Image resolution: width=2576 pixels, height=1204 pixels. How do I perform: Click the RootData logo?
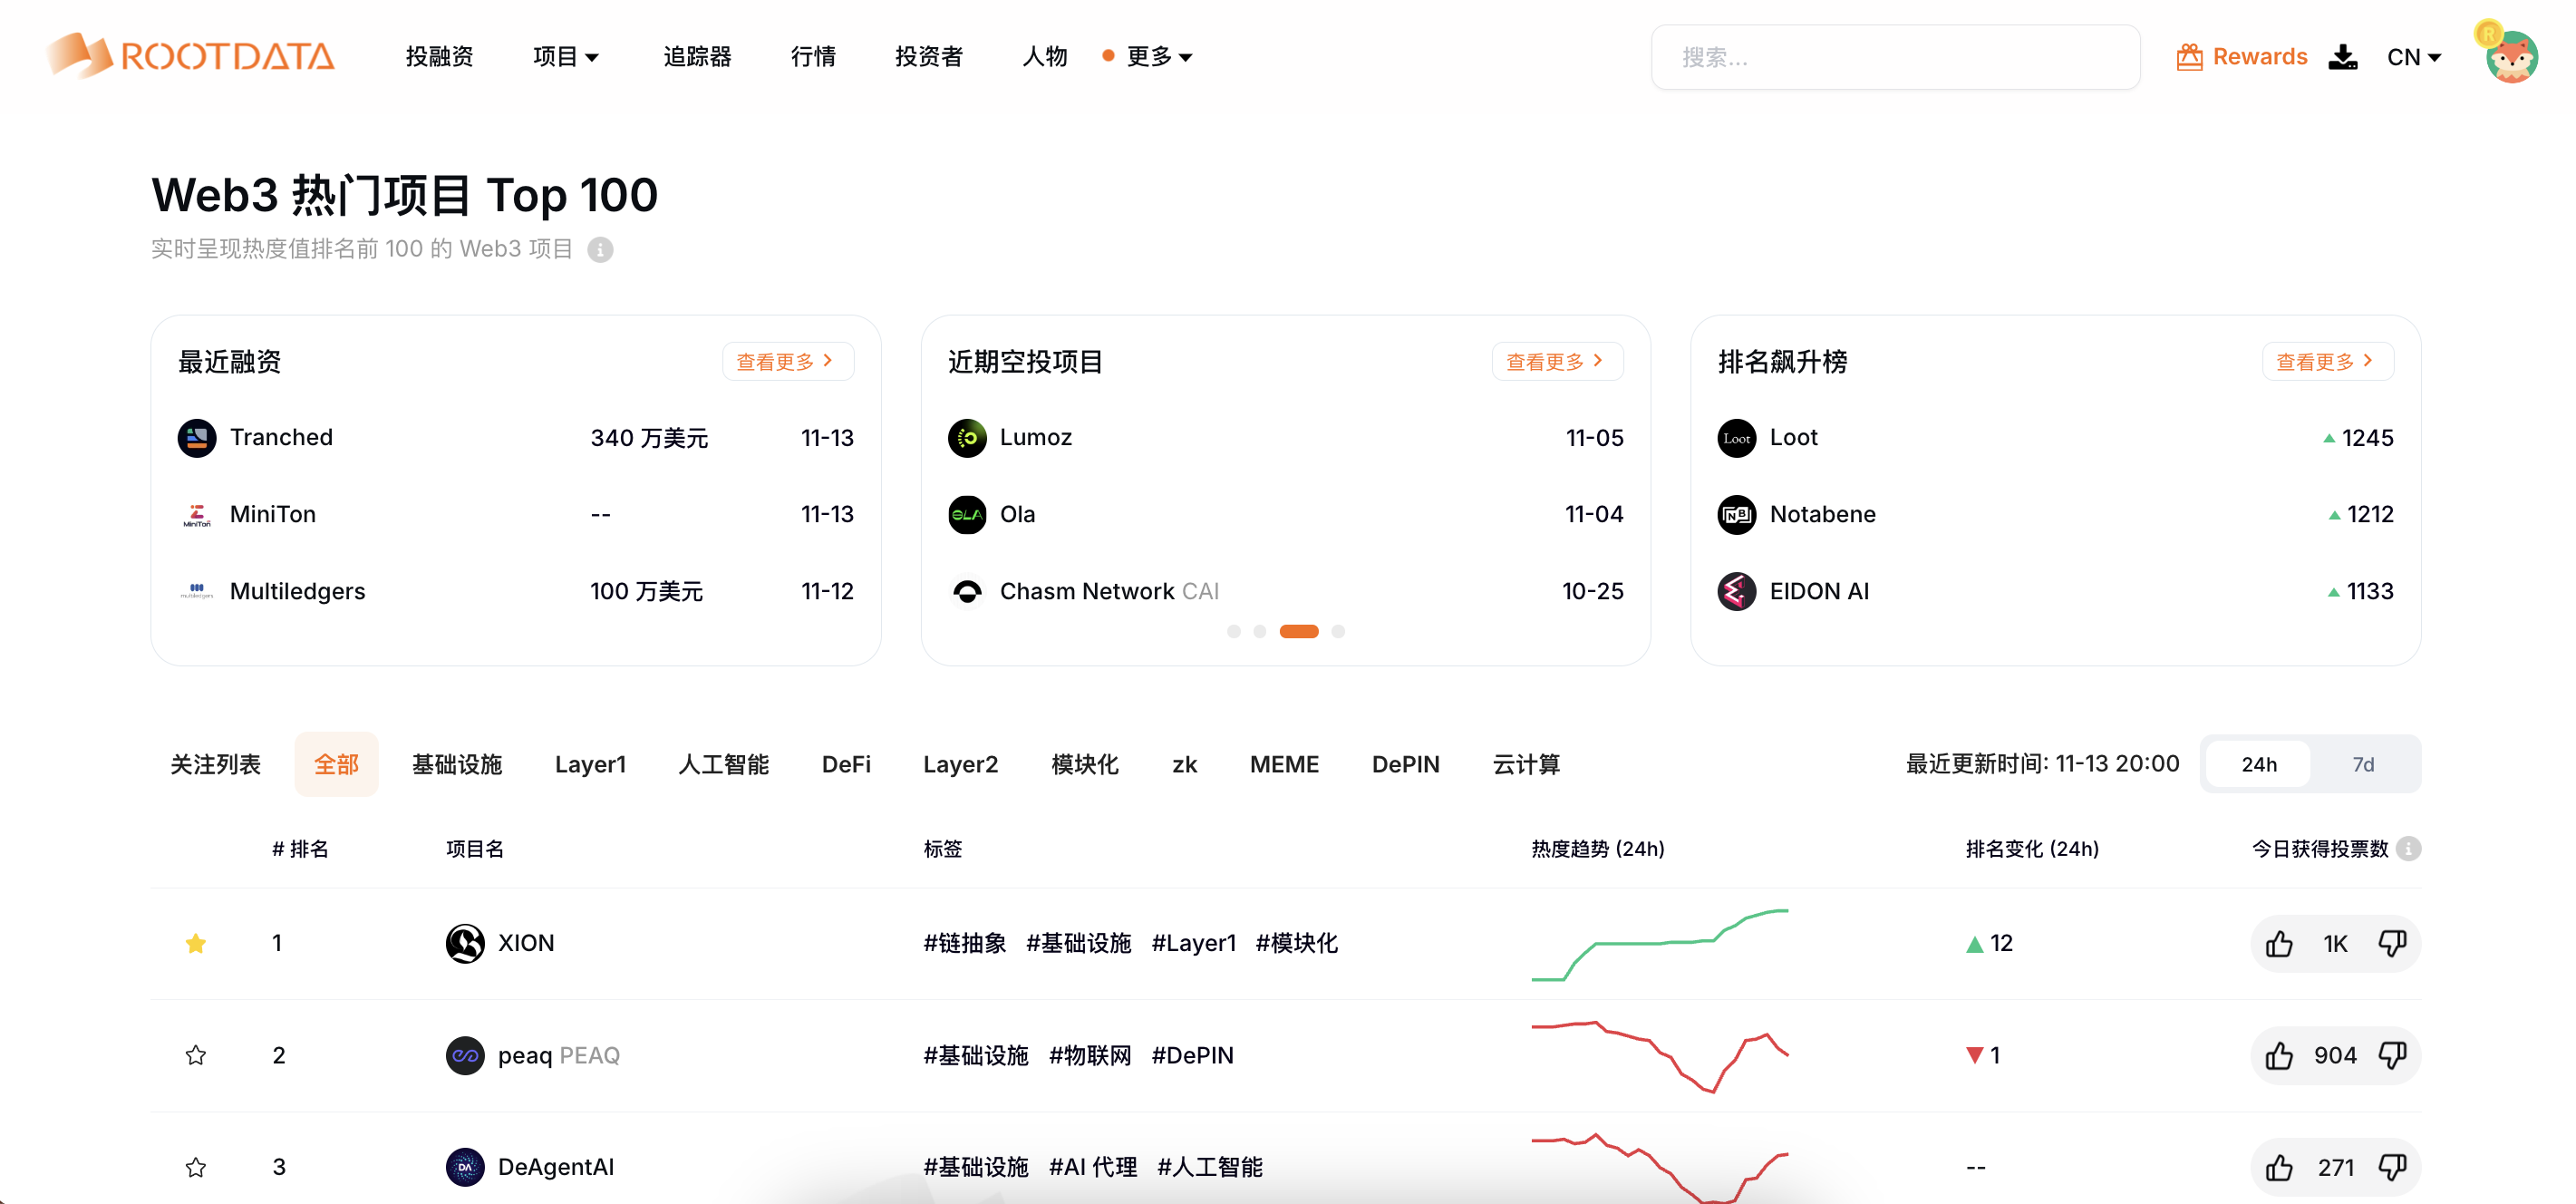(x=190, y=56)
